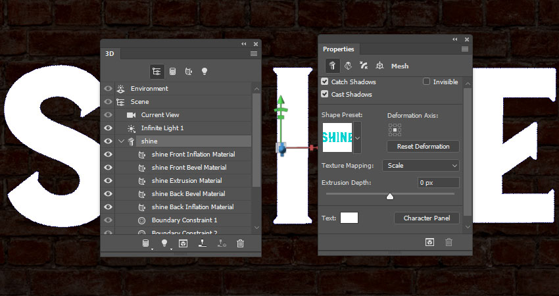Toggle Cast Shadows checkbox

point(324,94)
